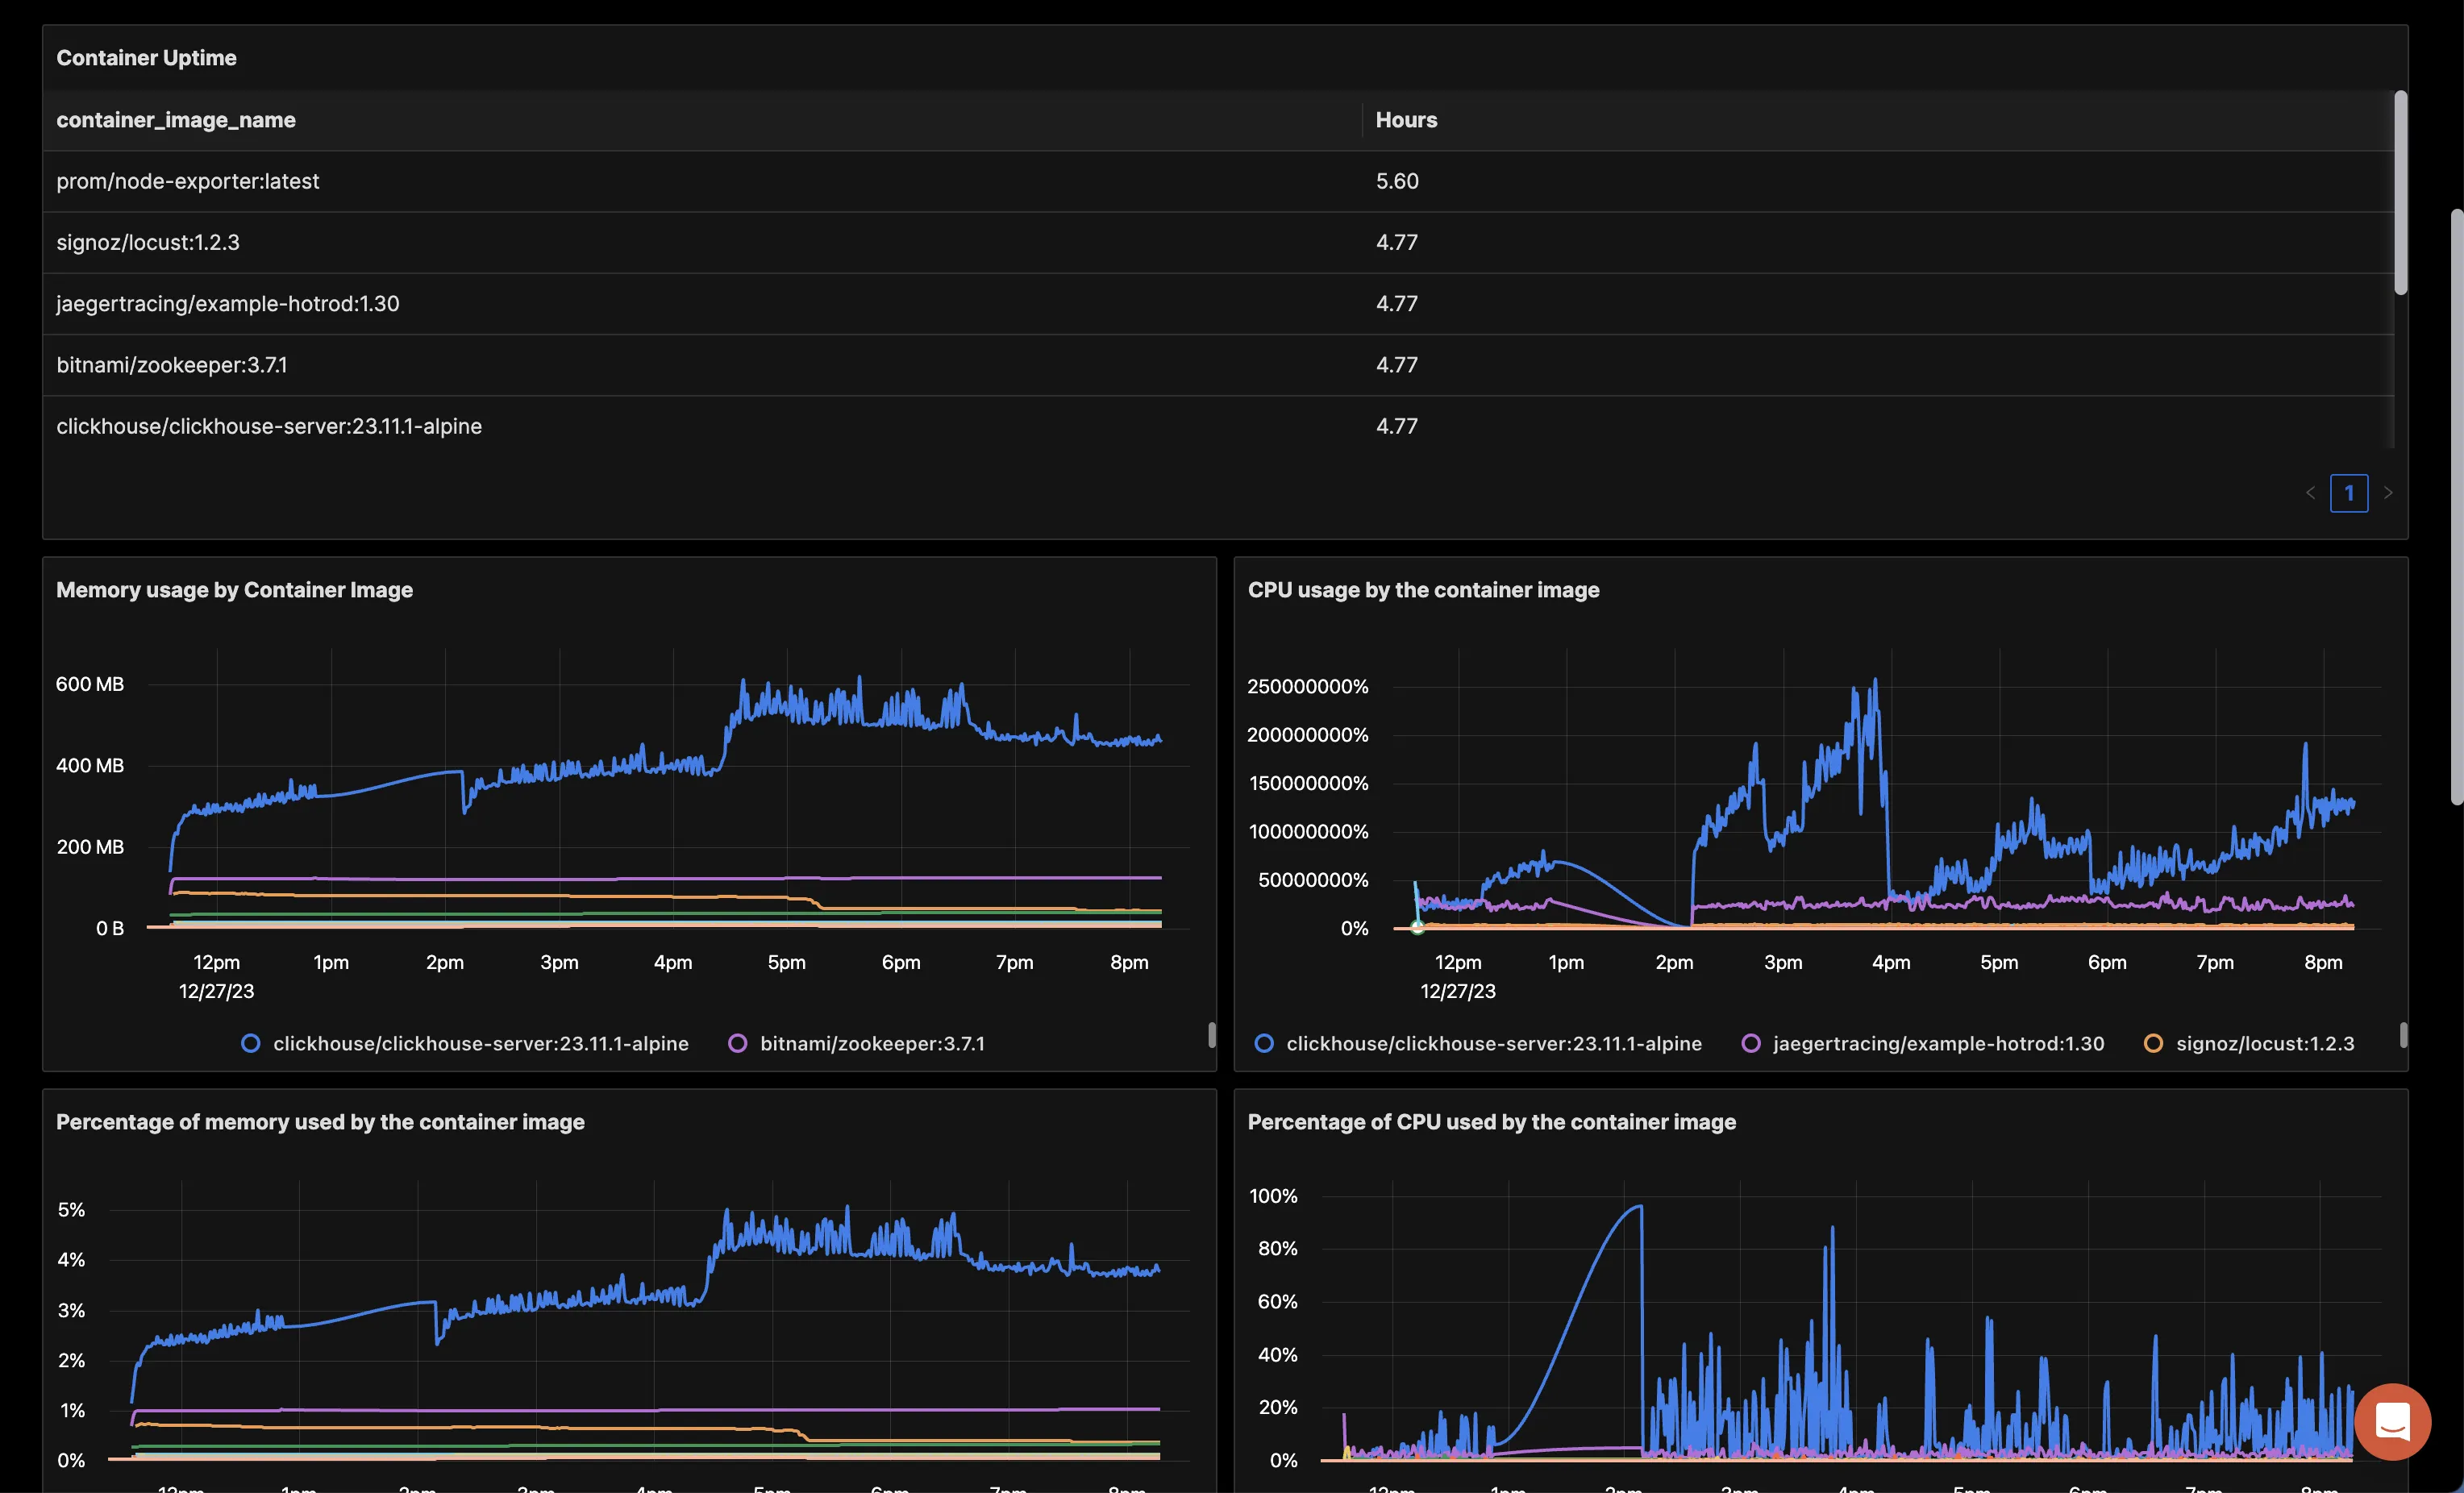Go to previous page arrow in Container Uptime
Viewport: 2464px width, 1493px height.
pyautogui.click(x=2310, y=493)
